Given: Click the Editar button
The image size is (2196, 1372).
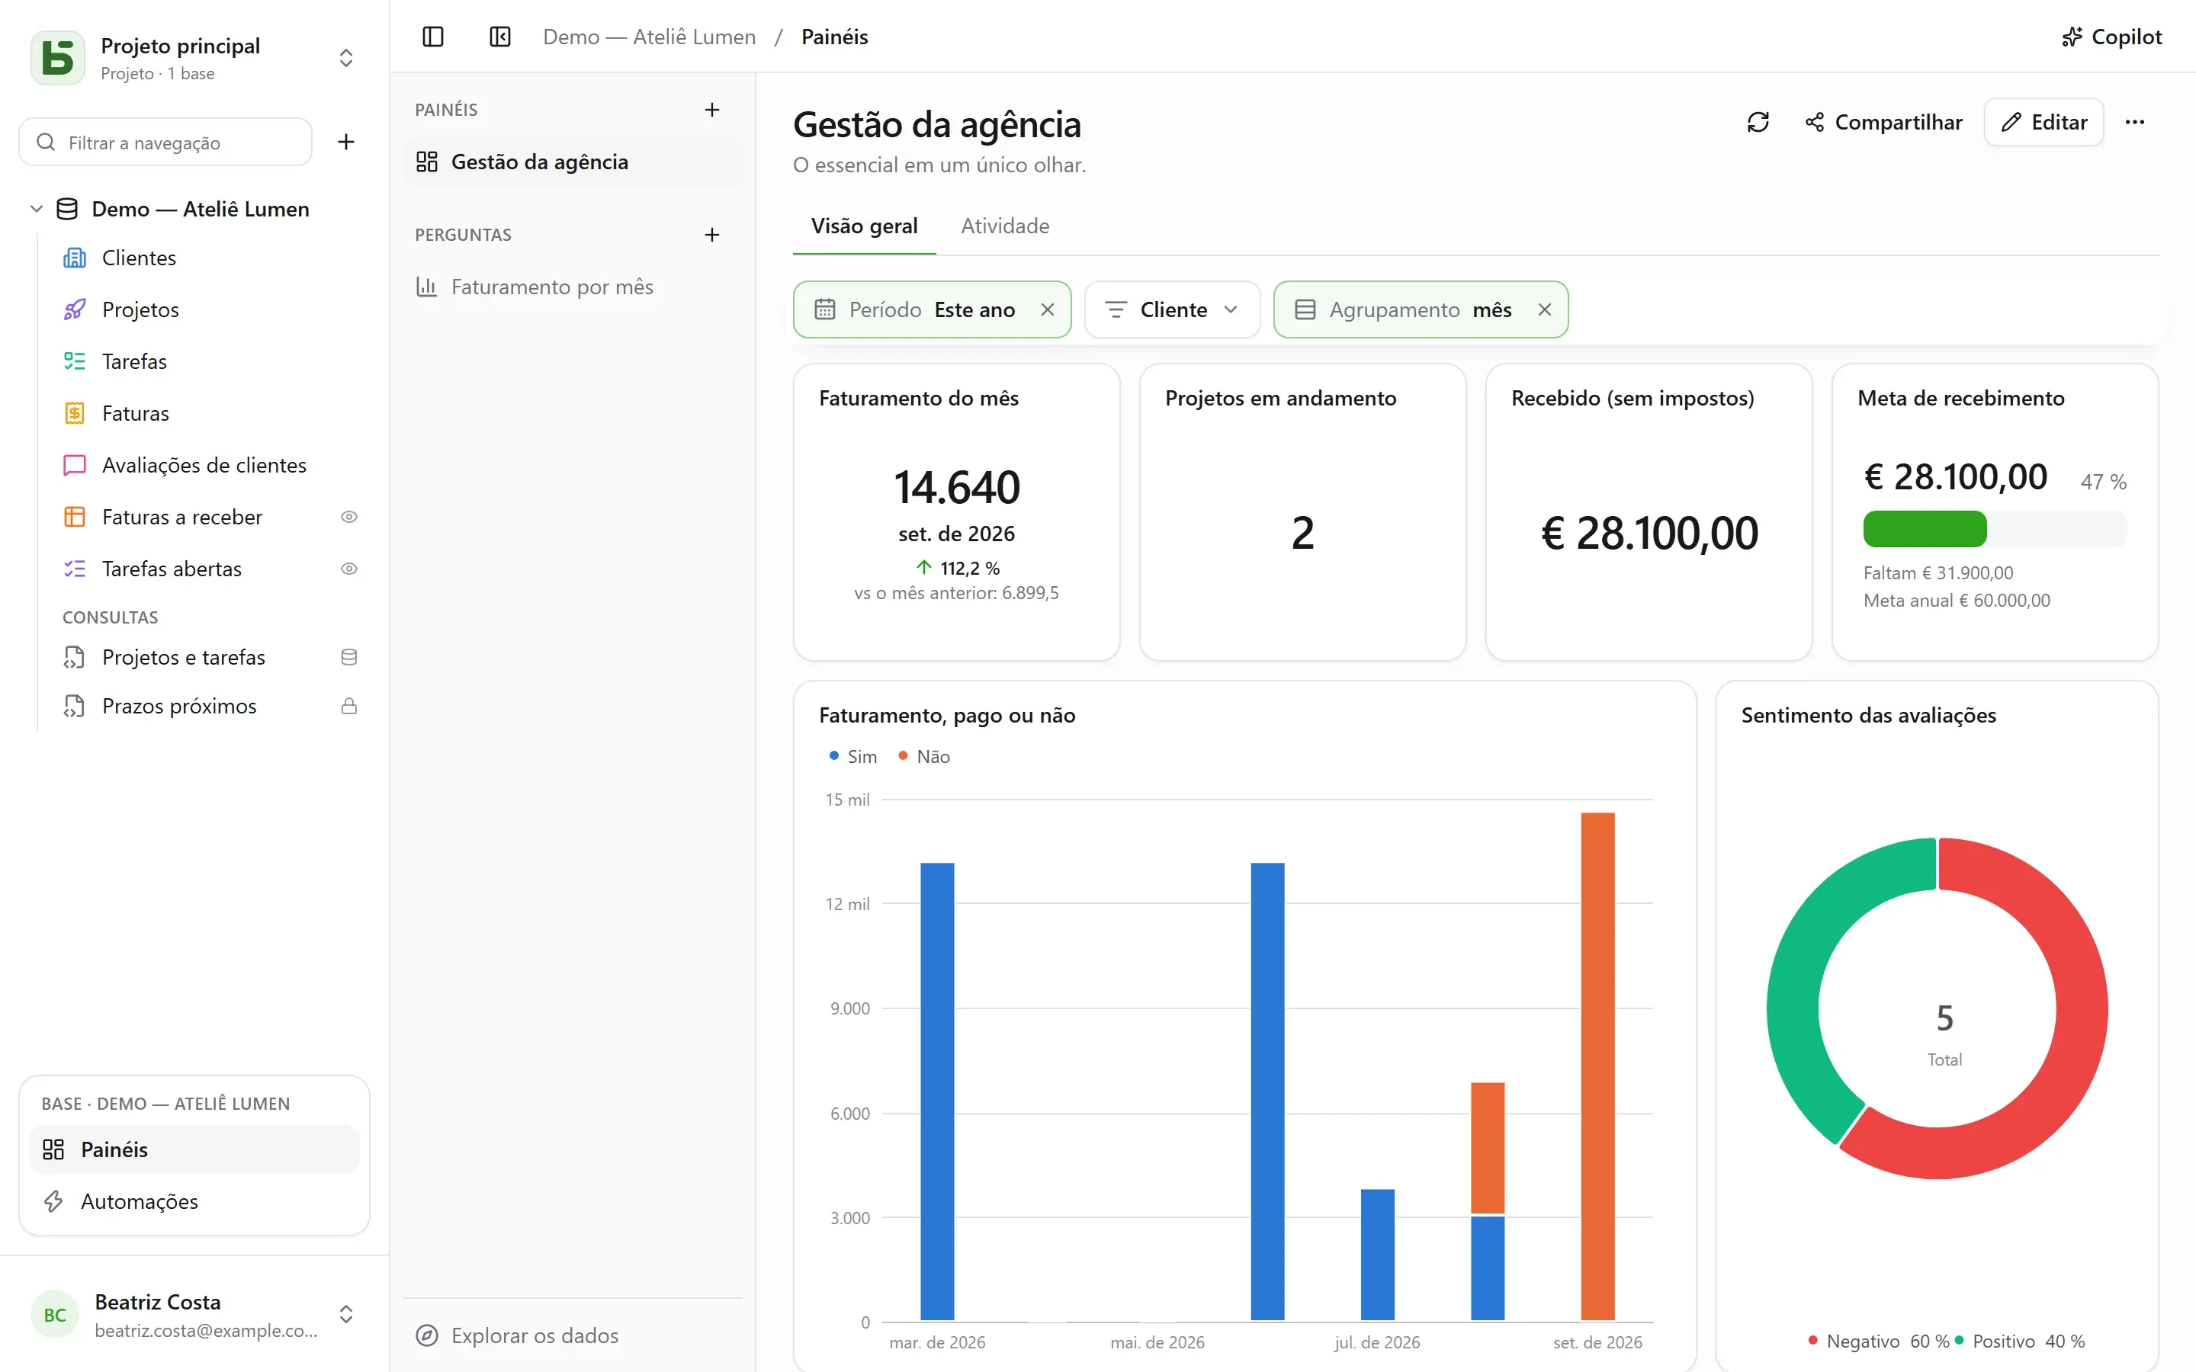Looking at the screenshot, I should [2043, 122].
